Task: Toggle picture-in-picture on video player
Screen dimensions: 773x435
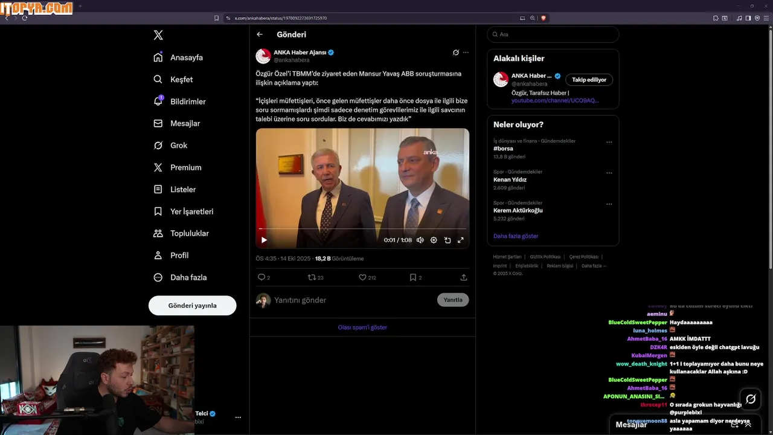Action: coord(447,240)
